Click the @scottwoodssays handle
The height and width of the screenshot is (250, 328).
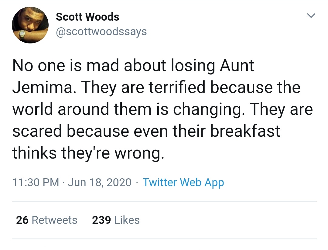pos(101,31)
